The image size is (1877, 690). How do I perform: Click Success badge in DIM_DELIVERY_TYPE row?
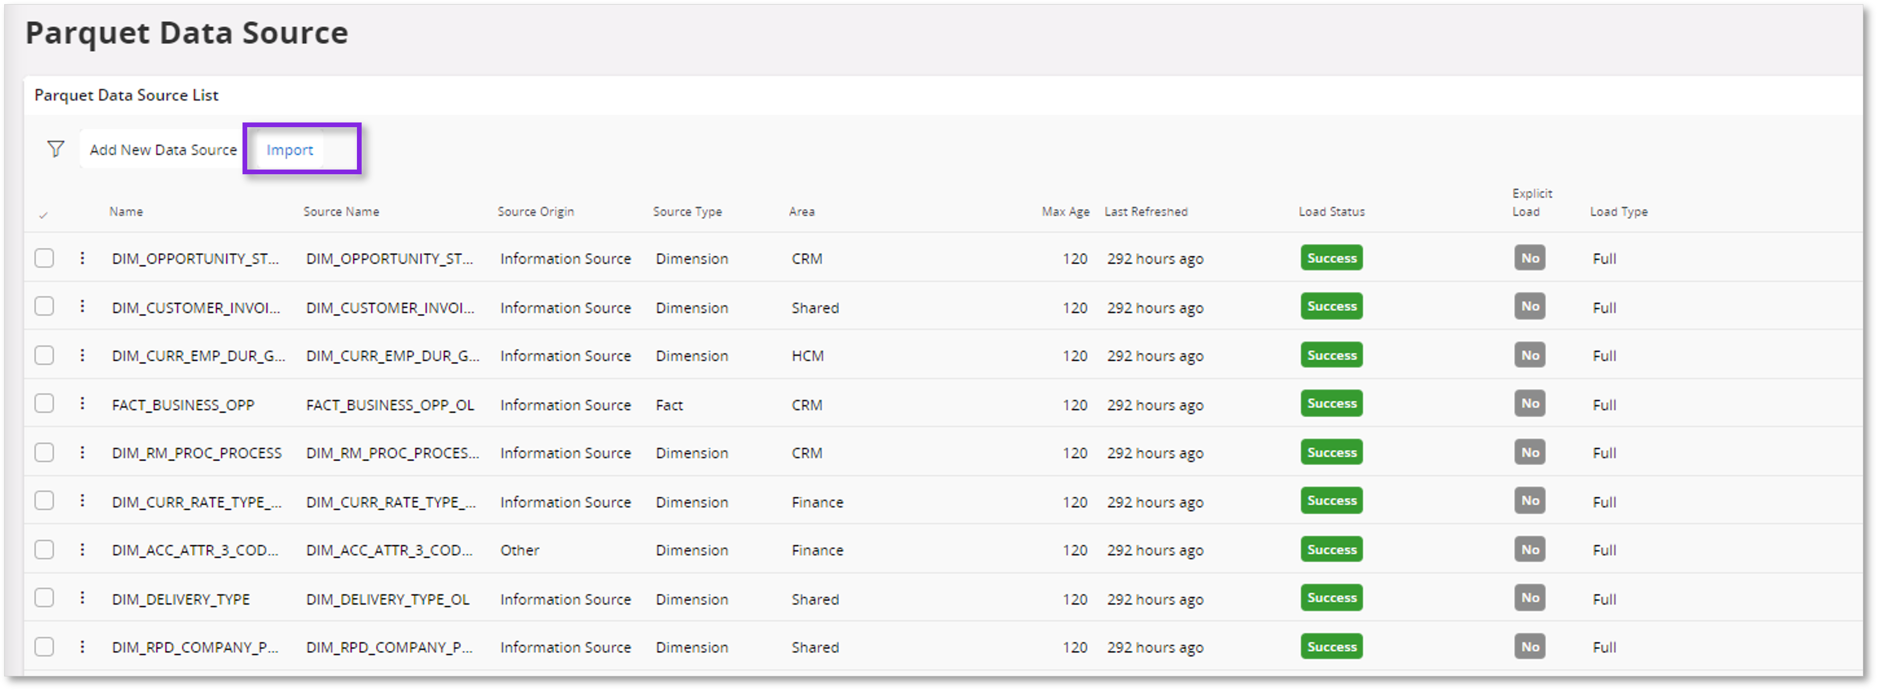1331,598
